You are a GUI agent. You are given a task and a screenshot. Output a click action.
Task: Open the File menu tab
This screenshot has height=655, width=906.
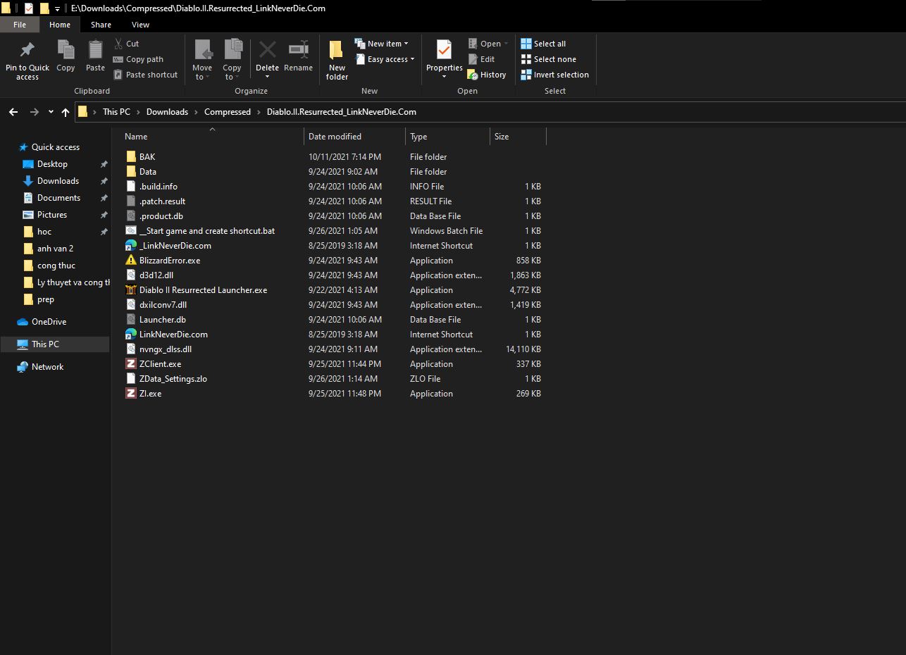coord(20,25)
